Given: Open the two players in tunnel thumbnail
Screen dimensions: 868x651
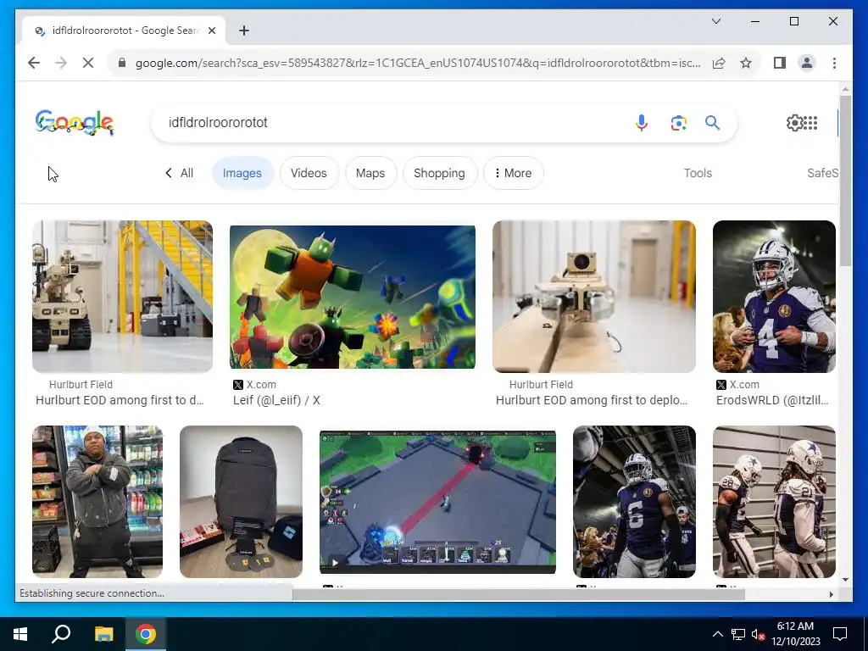Looking at the screenshot, I should click(774, 502).
